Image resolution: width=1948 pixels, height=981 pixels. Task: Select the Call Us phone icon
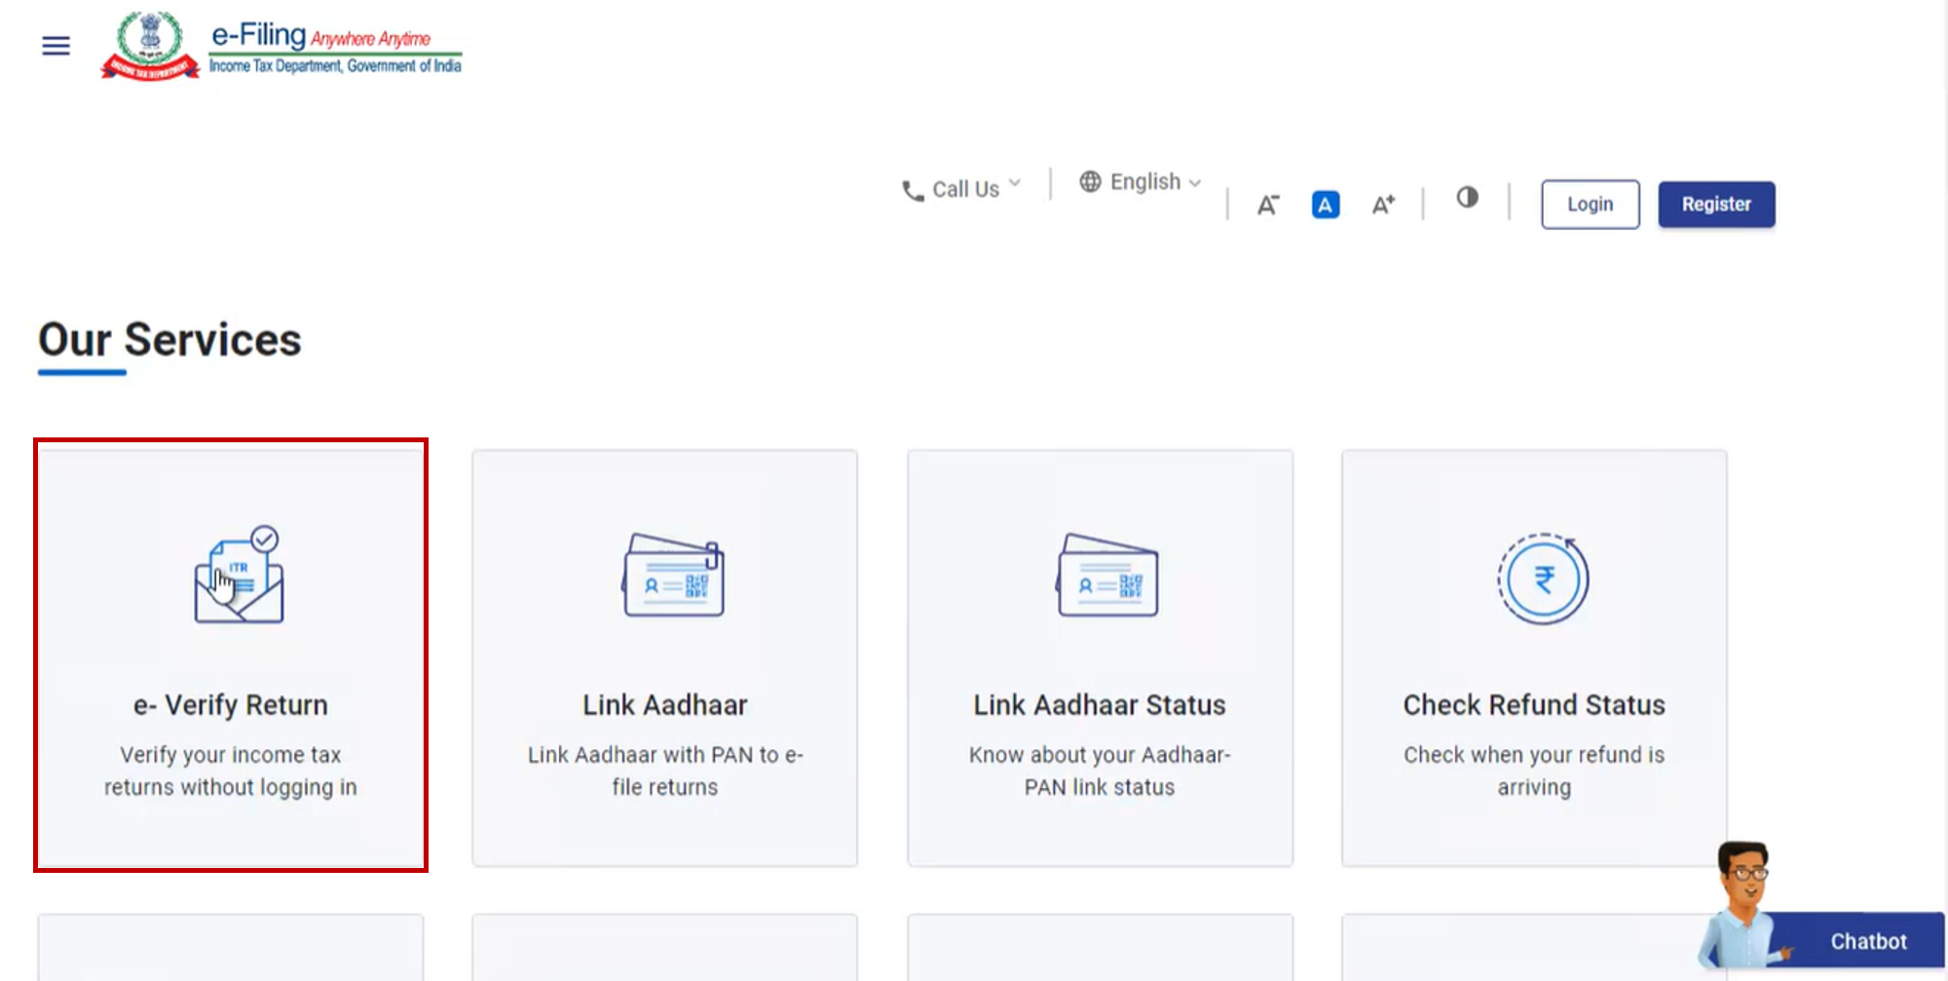910,190
